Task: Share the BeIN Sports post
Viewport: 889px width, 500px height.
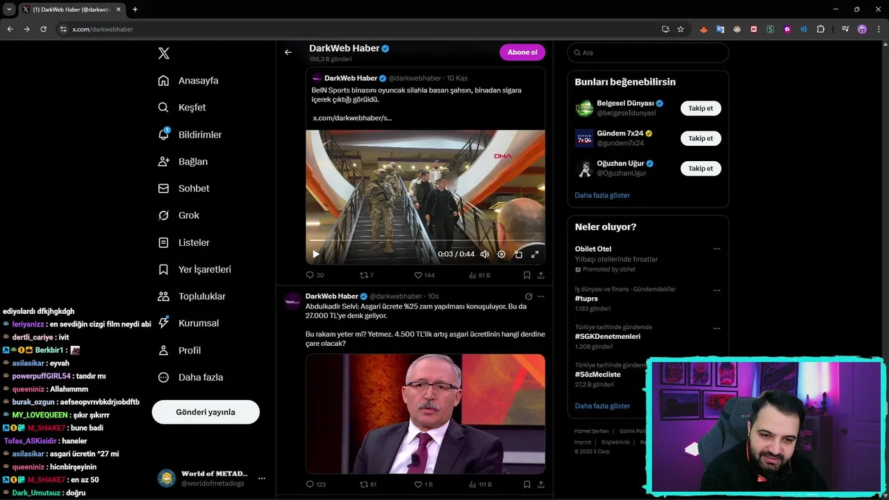Action: (x=540, y=275)
